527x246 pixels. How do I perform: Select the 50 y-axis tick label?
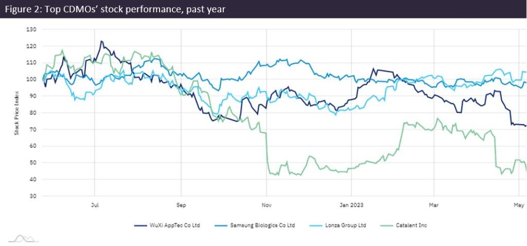[x=33, y=163]
